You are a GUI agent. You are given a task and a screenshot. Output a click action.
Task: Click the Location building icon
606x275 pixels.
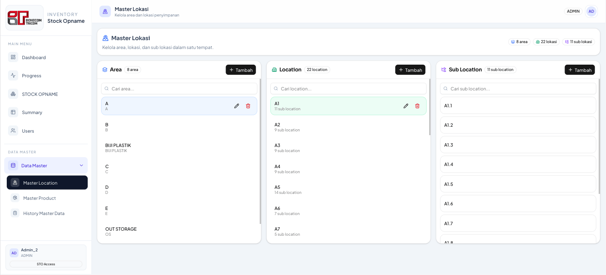(274, 70)
